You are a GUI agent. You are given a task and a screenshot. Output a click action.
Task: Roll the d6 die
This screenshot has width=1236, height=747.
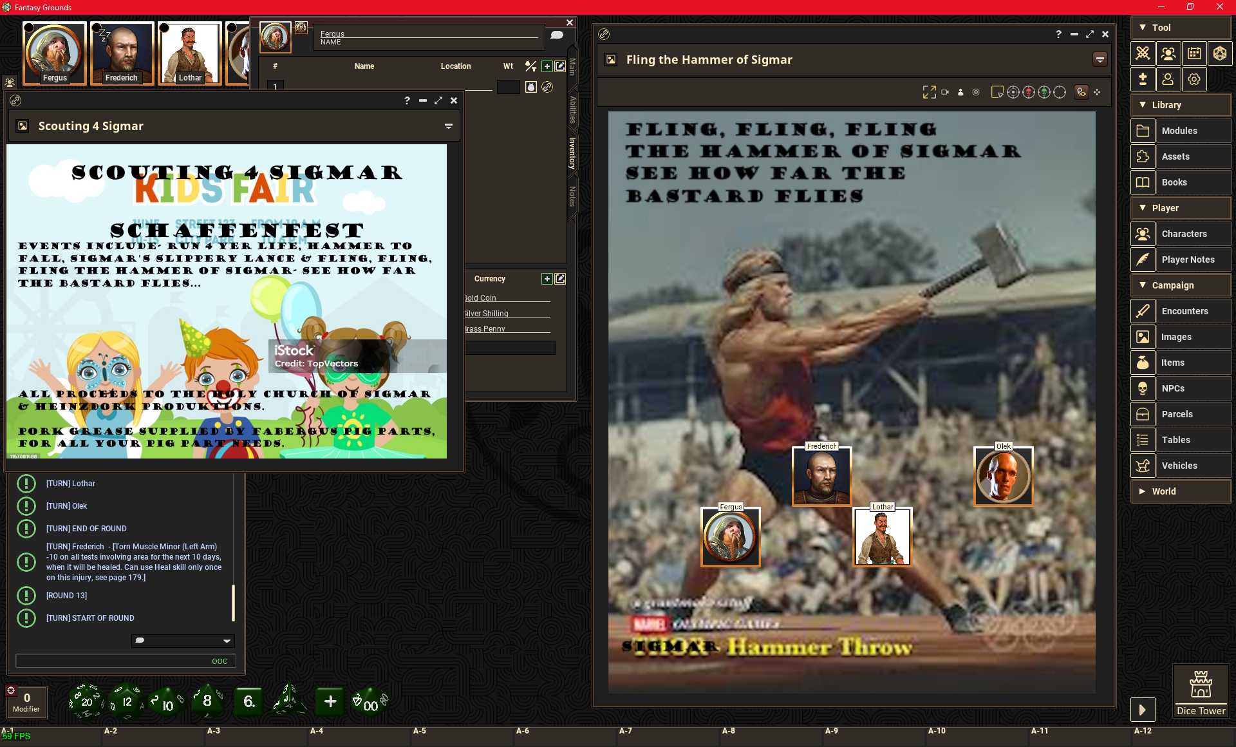[248, 701]
